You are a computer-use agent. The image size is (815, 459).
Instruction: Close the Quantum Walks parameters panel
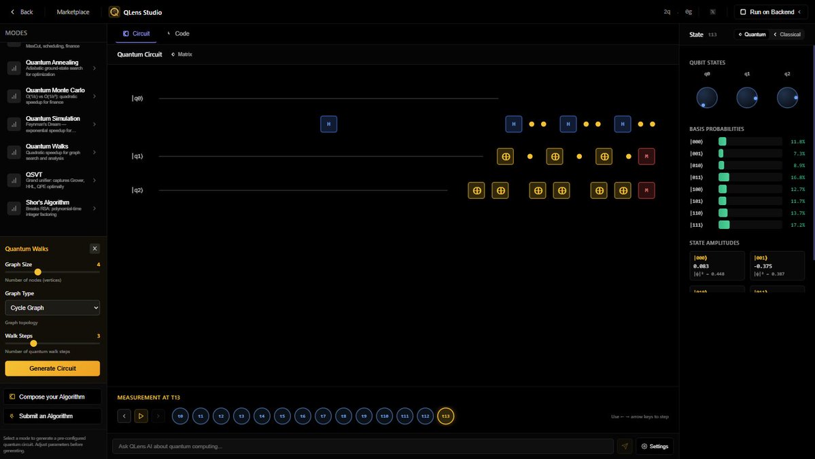pos(94,249)
